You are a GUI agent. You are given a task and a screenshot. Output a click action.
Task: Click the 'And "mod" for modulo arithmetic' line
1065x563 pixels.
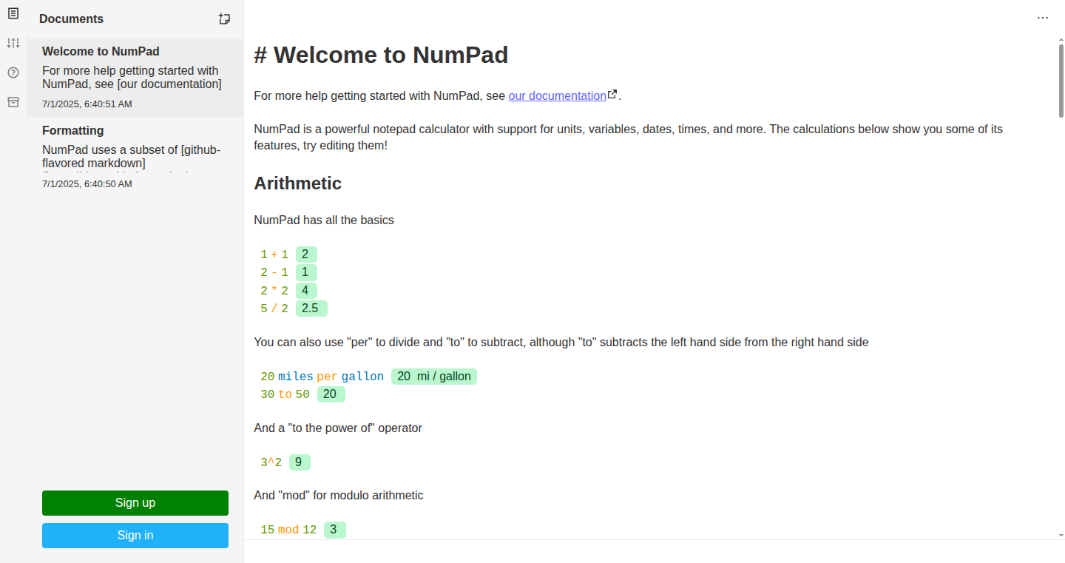[x=339, y=495]
